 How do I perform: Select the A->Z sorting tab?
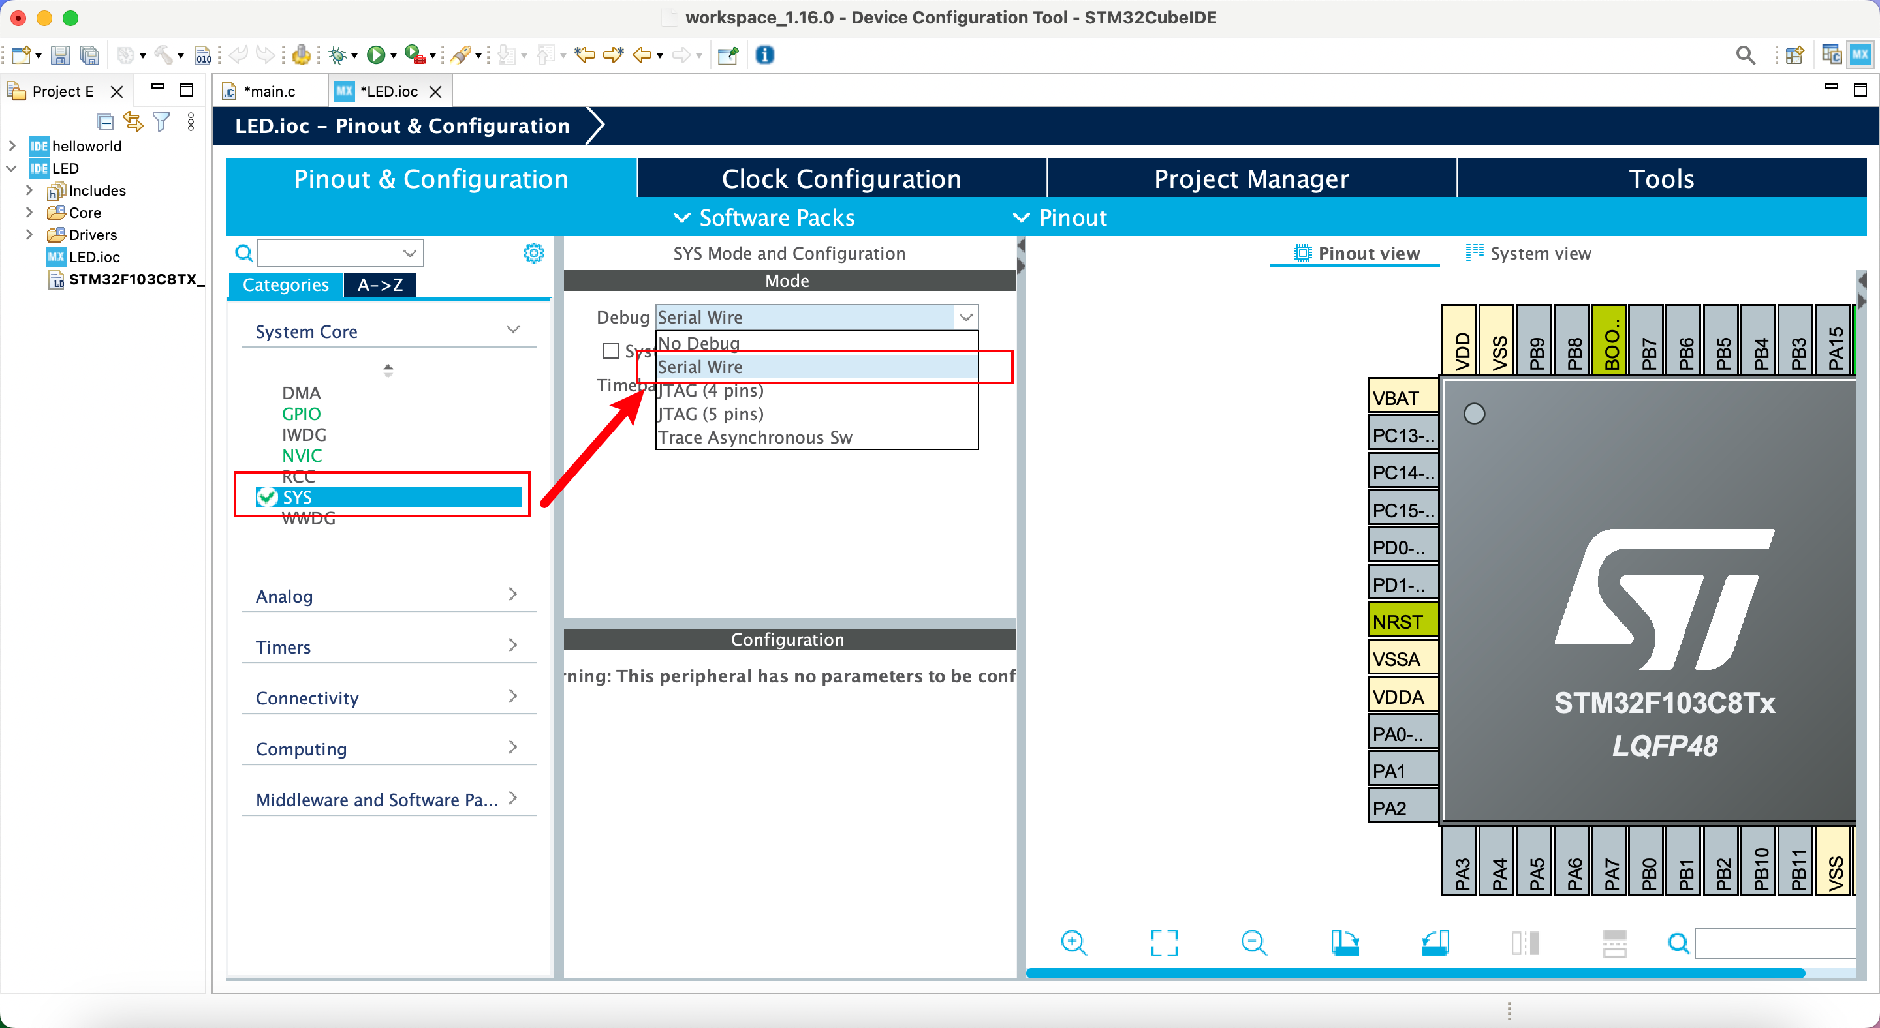tap(380, 285)
